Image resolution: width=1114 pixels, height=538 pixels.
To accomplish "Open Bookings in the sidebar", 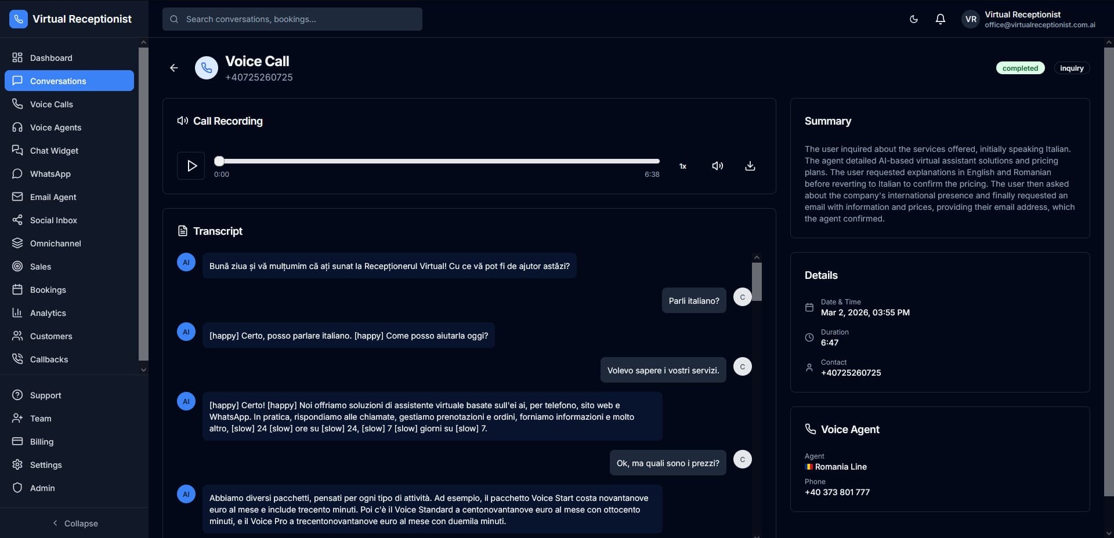I will point(48,290).
